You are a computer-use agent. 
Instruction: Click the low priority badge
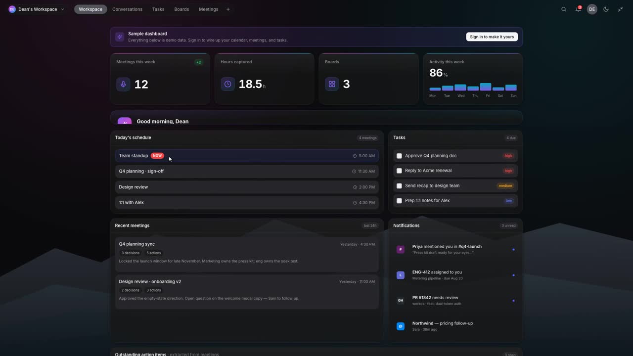coord(509,201)
